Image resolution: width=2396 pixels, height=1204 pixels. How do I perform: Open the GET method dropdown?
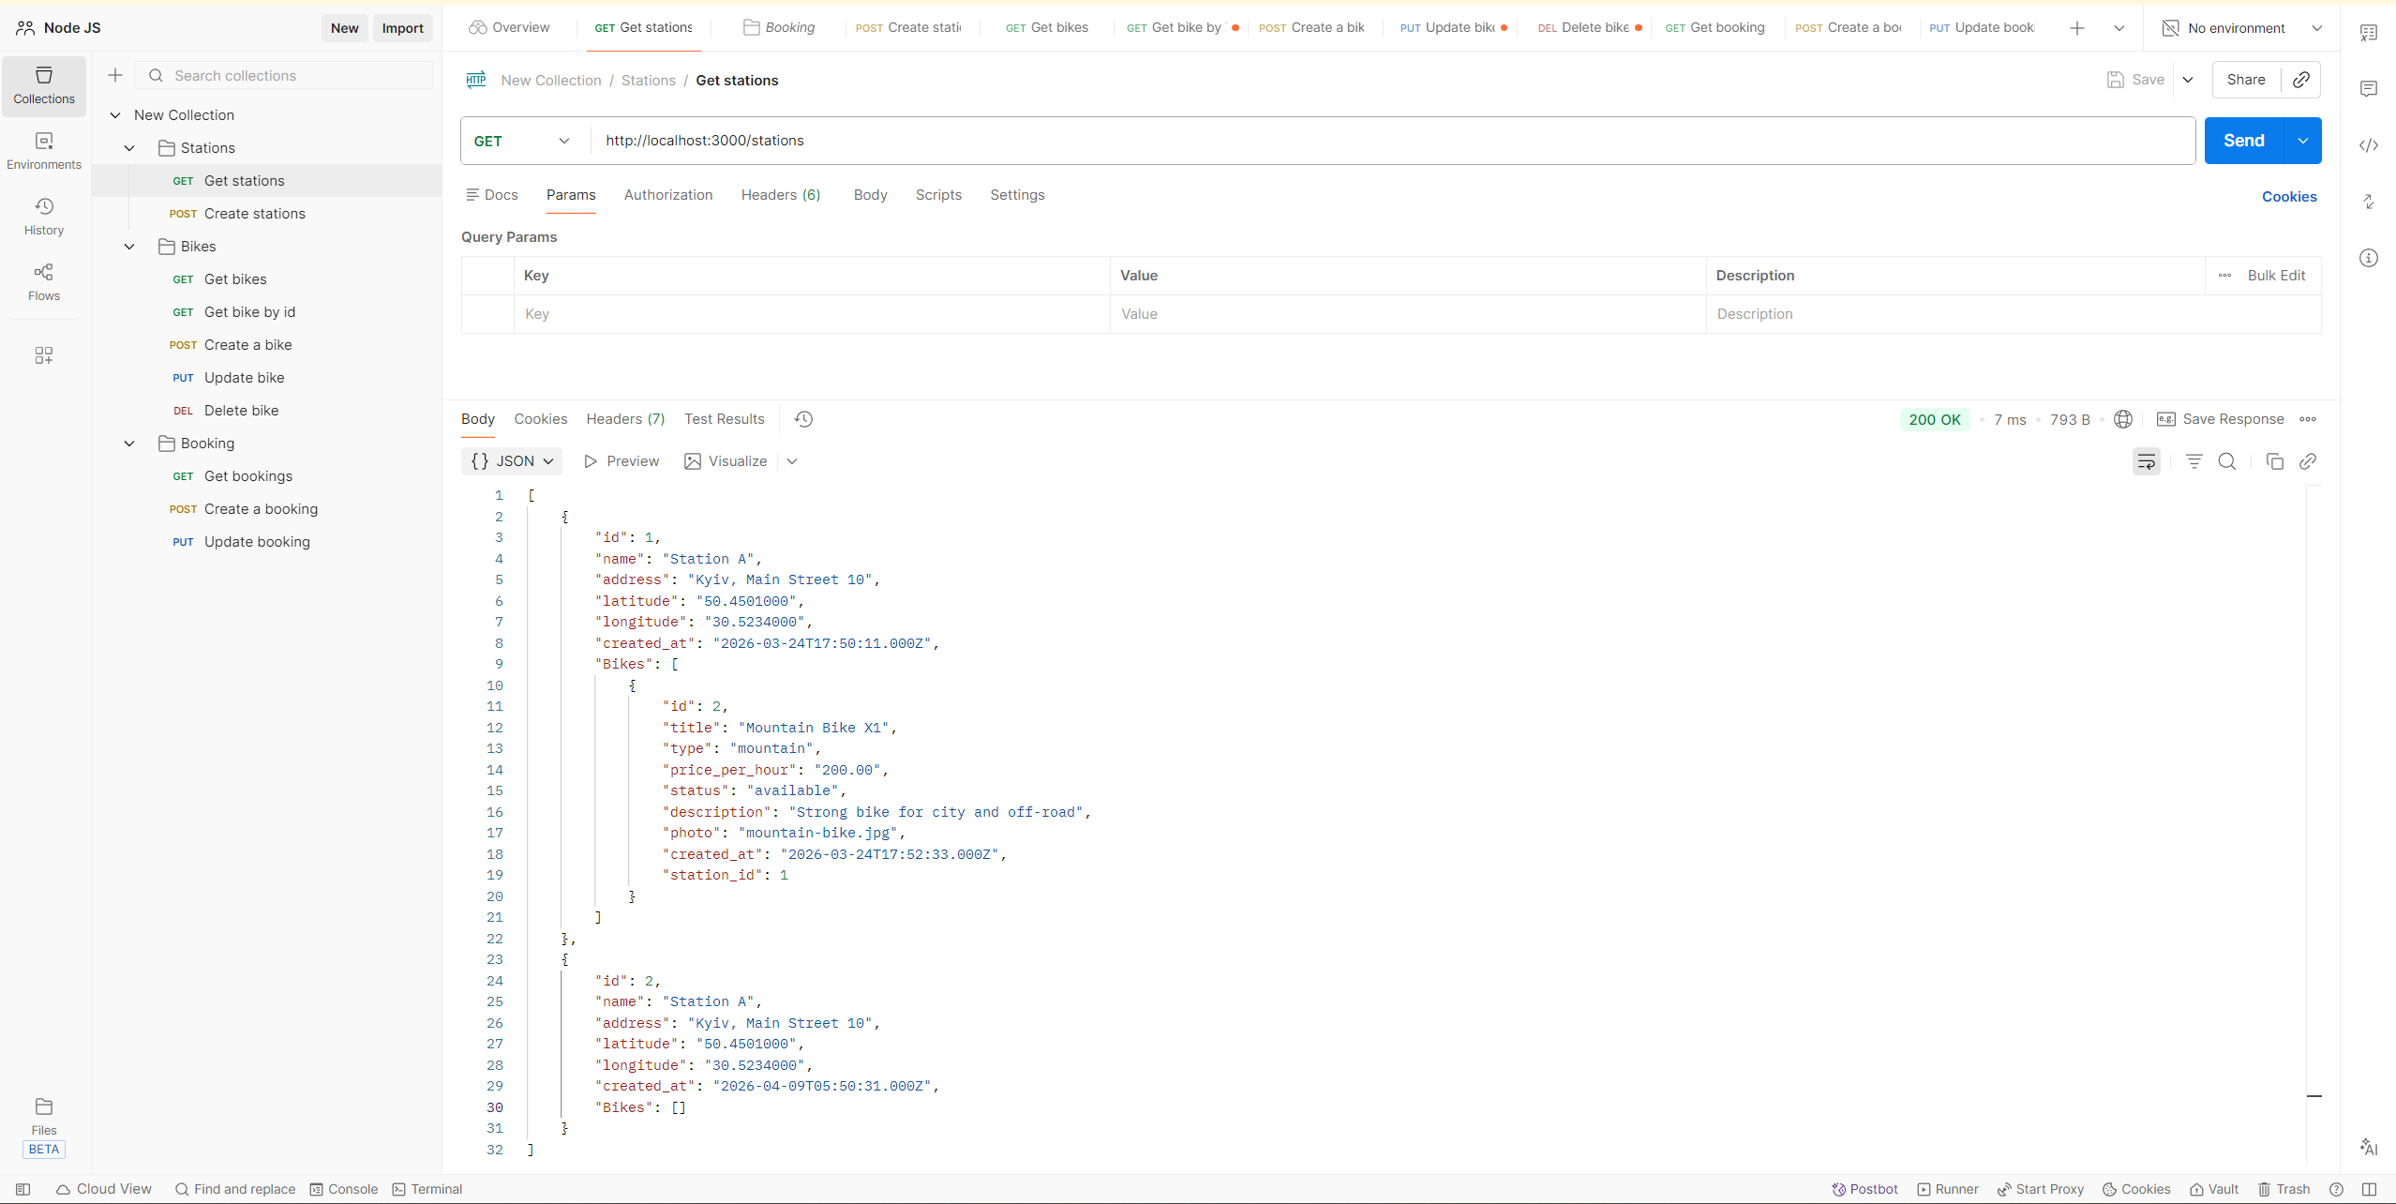click(523, 141)
